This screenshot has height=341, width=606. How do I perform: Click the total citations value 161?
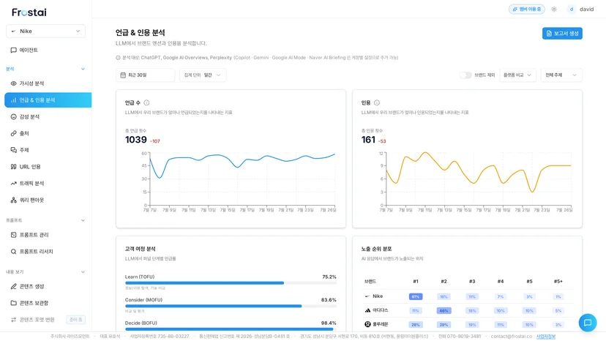click(368, 140)
